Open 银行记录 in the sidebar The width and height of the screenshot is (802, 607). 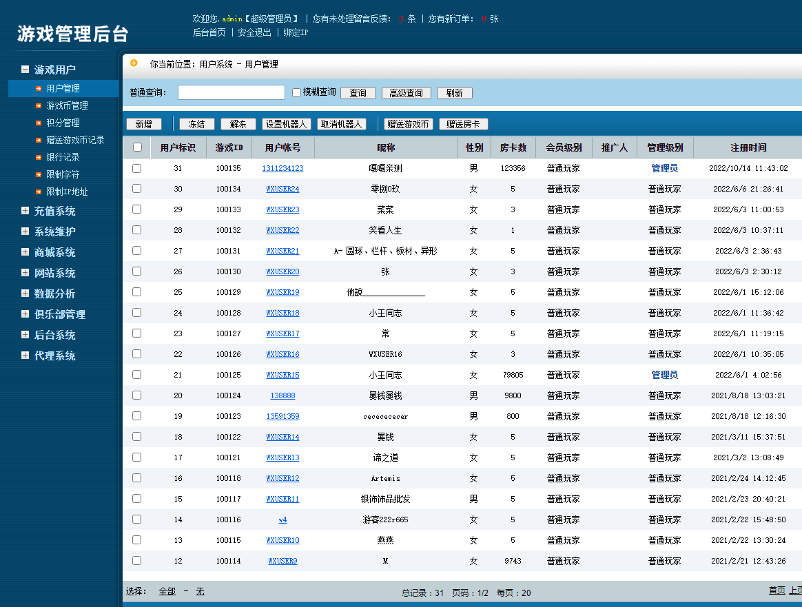[x=63, y=157]
